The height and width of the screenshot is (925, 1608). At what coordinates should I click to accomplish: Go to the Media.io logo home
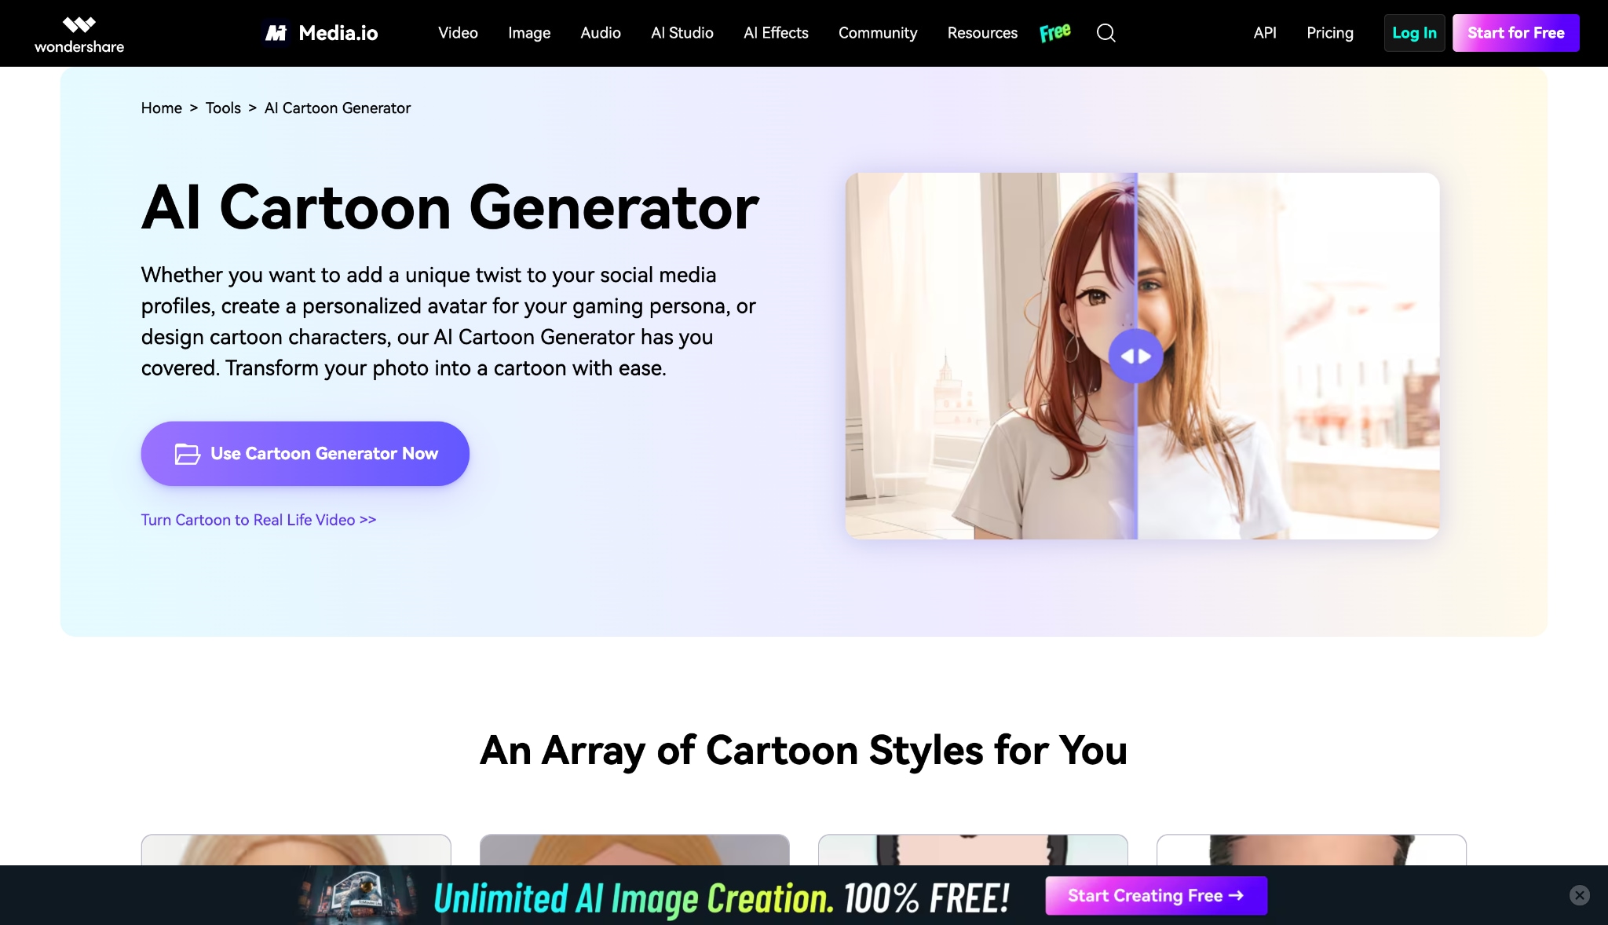320,33
